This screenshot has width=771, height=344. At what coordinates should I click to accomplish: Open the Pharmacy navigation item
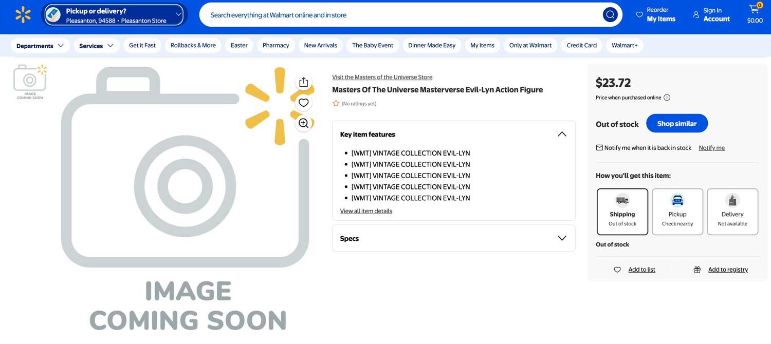point(276,46)
